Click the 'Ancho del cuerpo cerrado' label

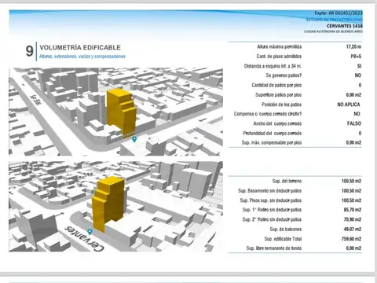277,123
